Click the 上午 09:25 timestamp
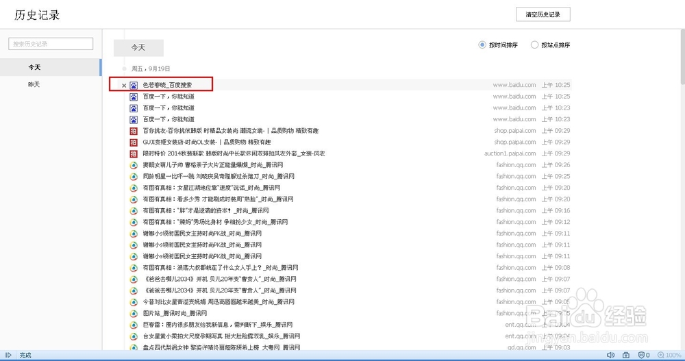 coord(556,177)
